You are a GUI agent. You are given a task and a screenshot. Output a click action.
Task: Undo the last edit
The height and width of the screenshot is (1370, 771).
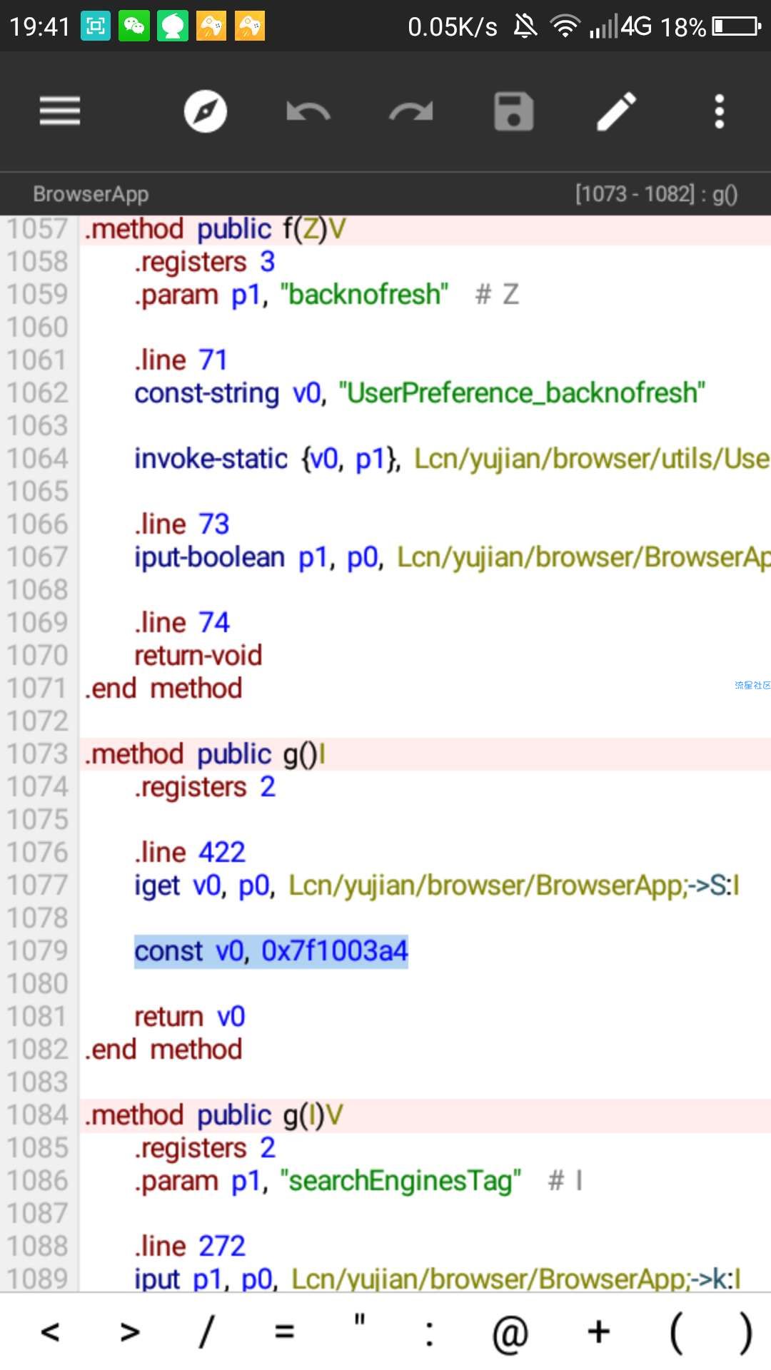(x=308, y=111)
